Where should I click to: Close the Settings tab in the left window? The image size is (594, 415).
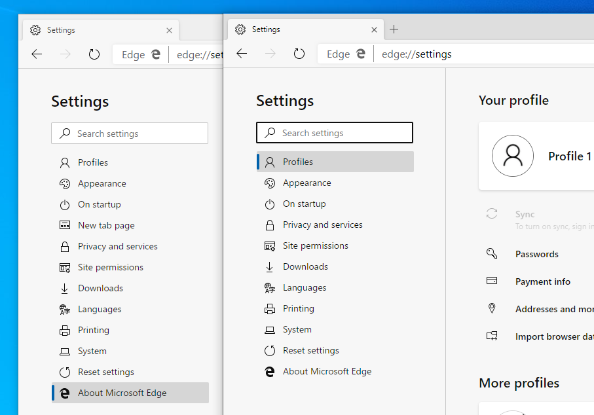point(170,30)
